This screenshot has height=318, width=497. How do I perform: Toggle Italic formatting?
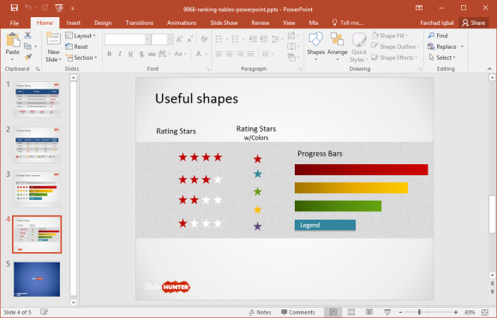[120, 54]
